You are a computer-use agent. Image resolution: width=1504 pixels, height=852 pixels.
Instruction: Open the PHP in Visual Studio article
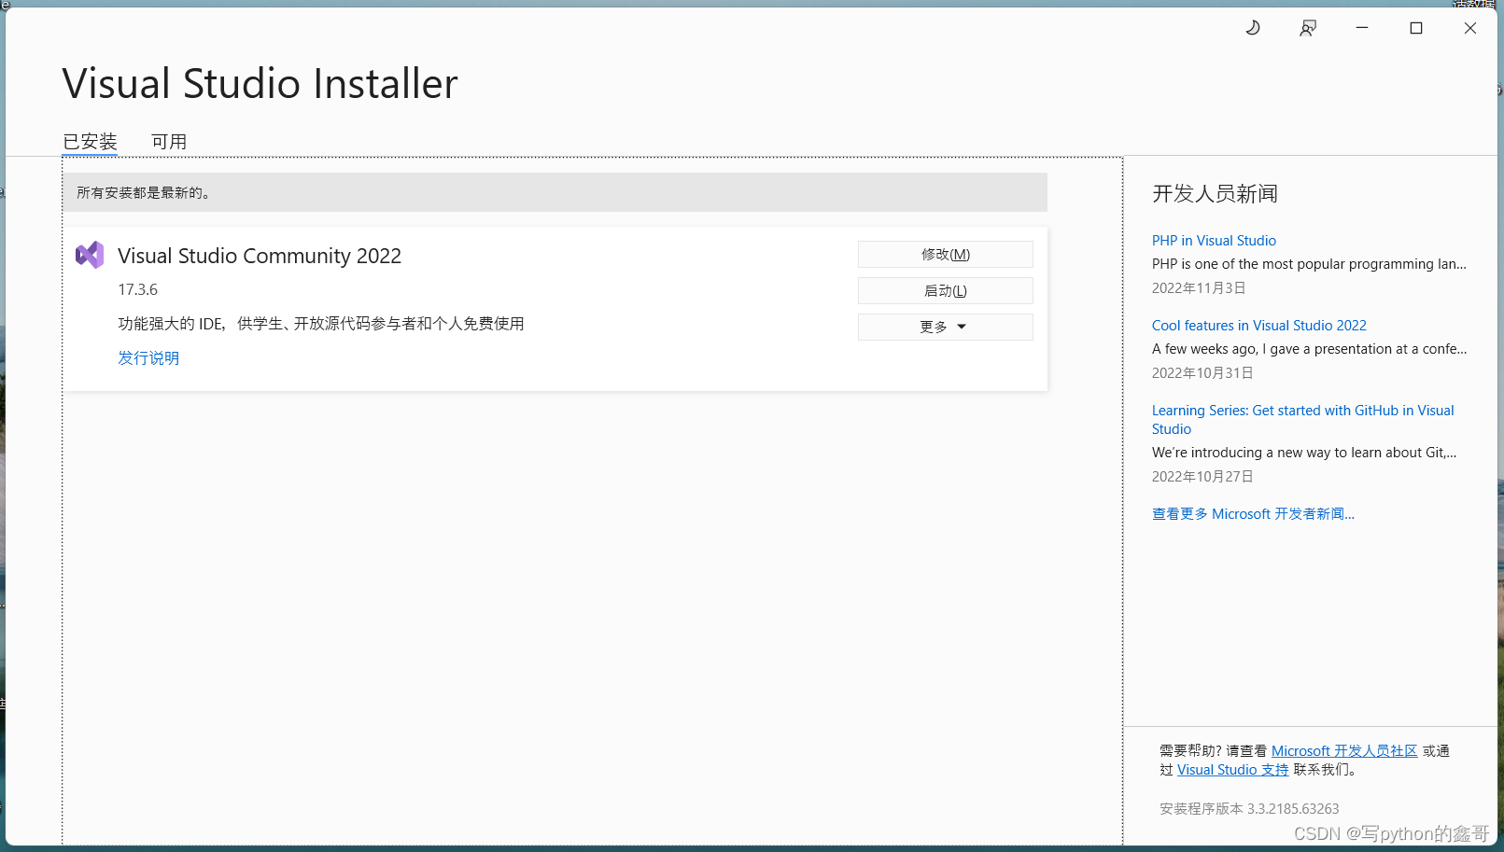point(1213,240)
